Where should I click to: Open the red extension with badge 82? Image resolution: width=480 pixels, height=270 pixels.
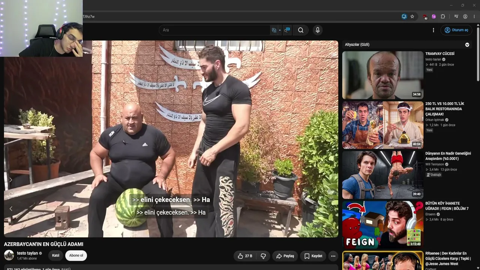point(425,17)
